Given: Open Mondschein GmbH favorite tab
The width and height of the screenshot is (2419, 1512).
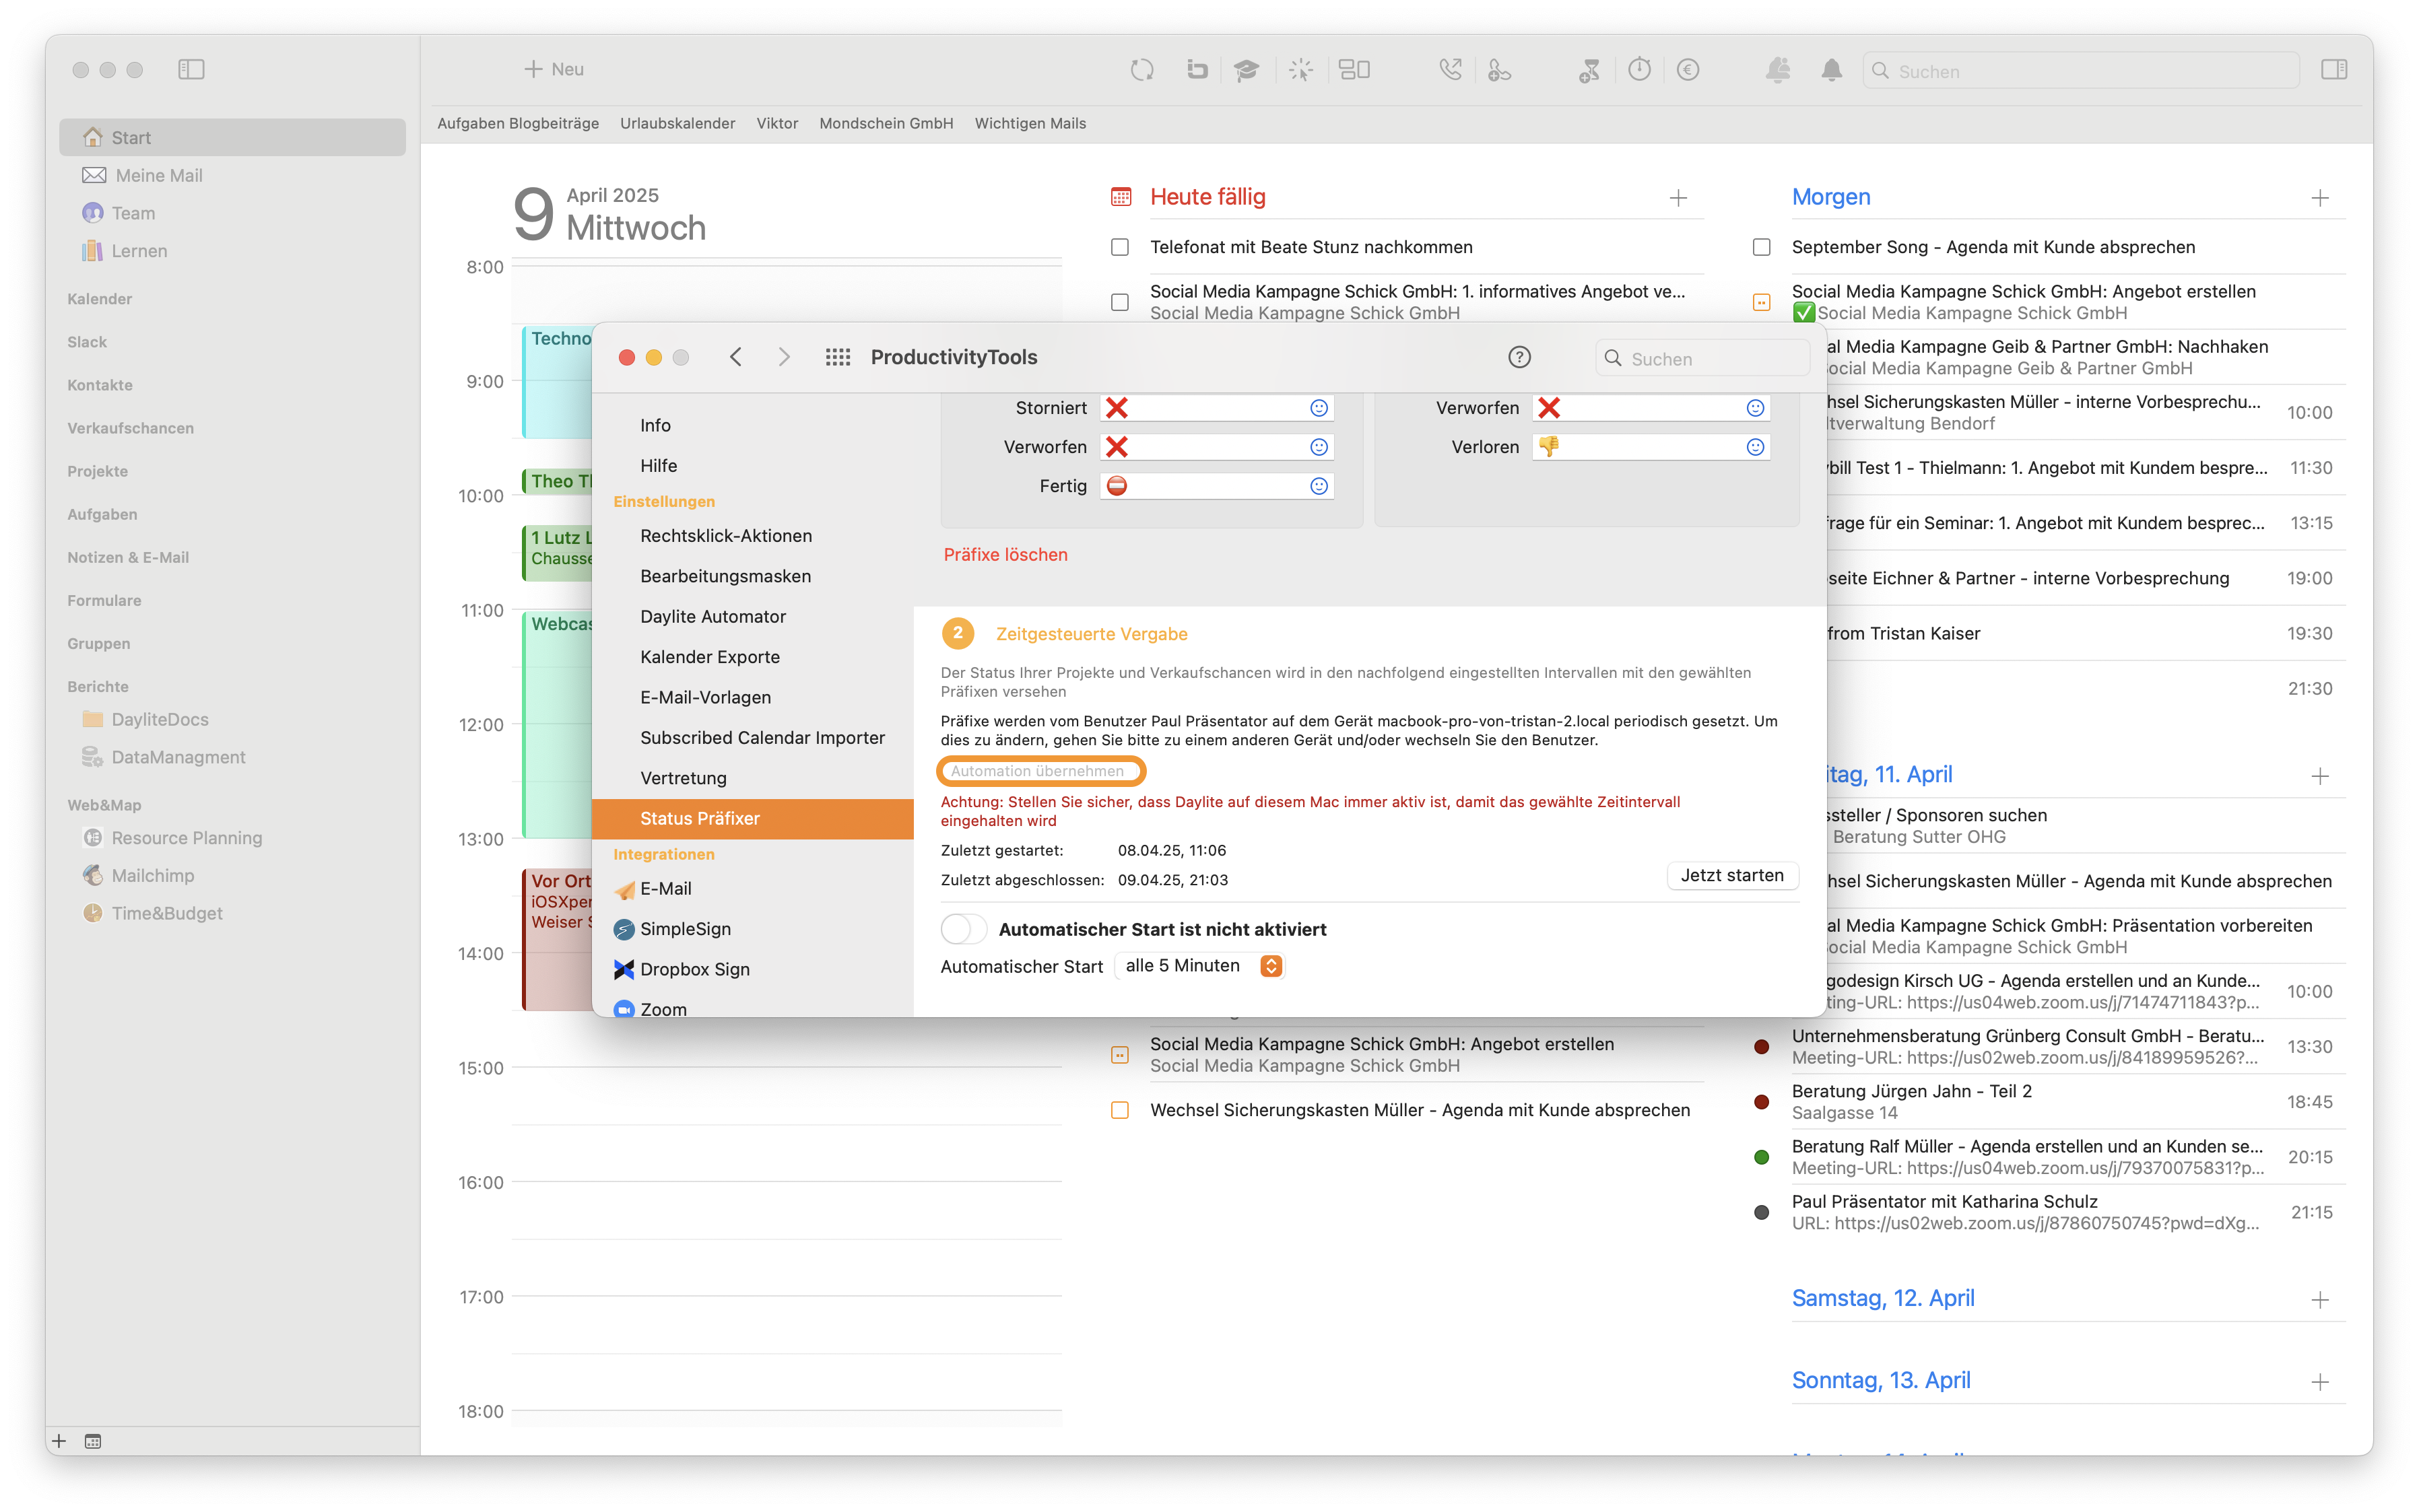Looking at the screenshot, I should [x=886, y=123].
